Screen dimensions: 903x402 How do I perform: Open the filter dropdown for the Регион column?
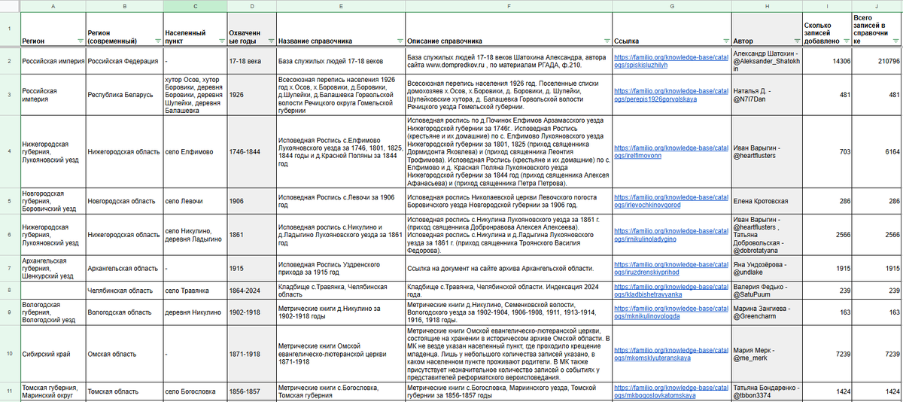(81, 41)
